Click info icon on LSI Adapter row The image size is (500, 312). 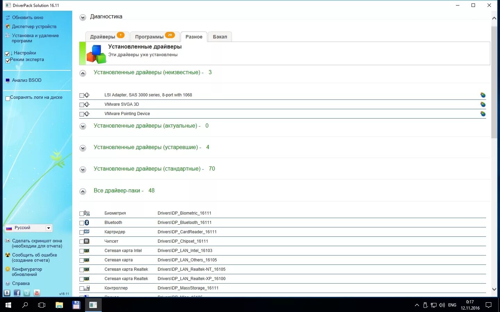pyautogui.click(x=483, y=95)
